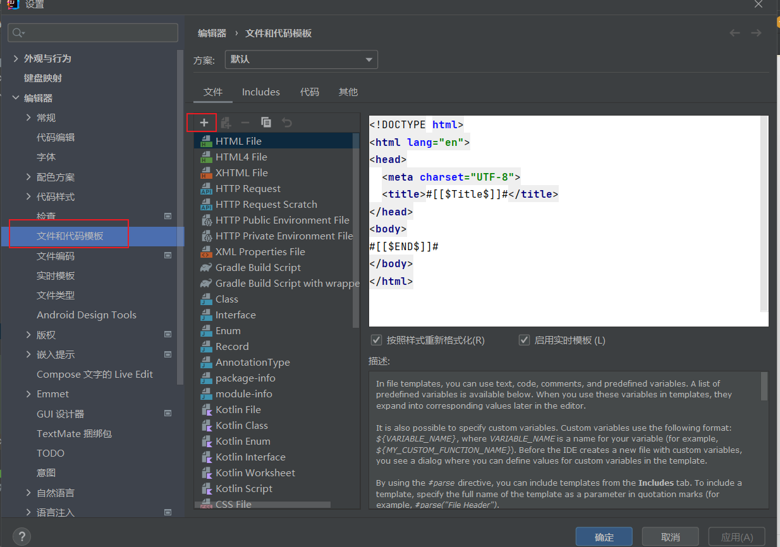Click the settings search field

(x=93, y=33)
